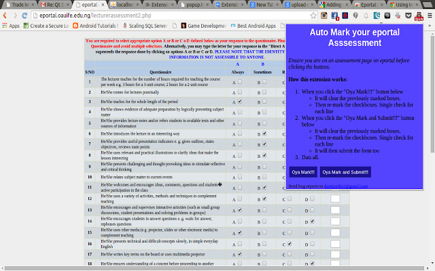Uncheck option B for question 8

(264, 155)
